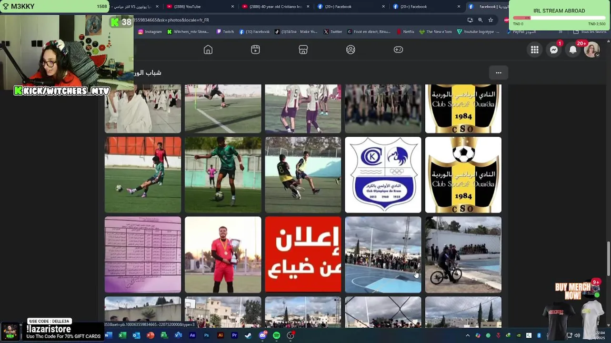Open the Facebook Groups/Profile circle icon

pyautogui.click(x=351, y=50)
